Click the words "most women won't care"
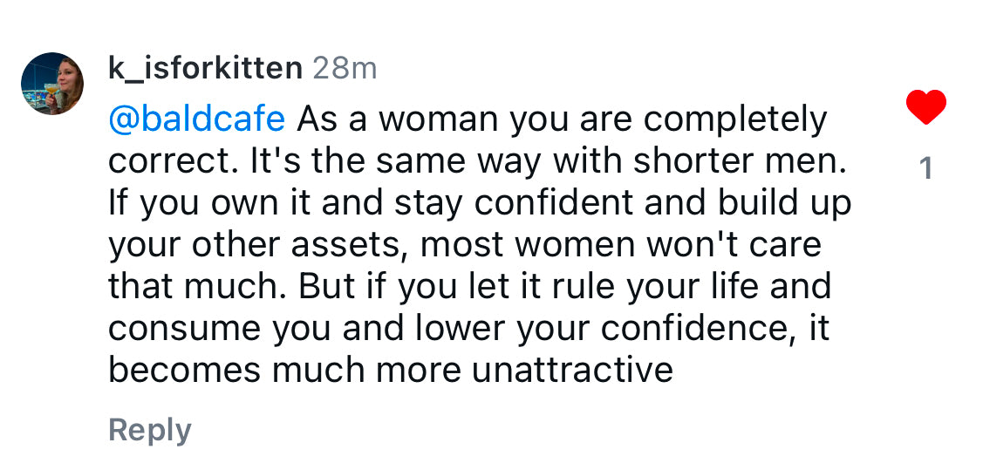Viewport: 983px width, 470px height. (x=621, y=244)
